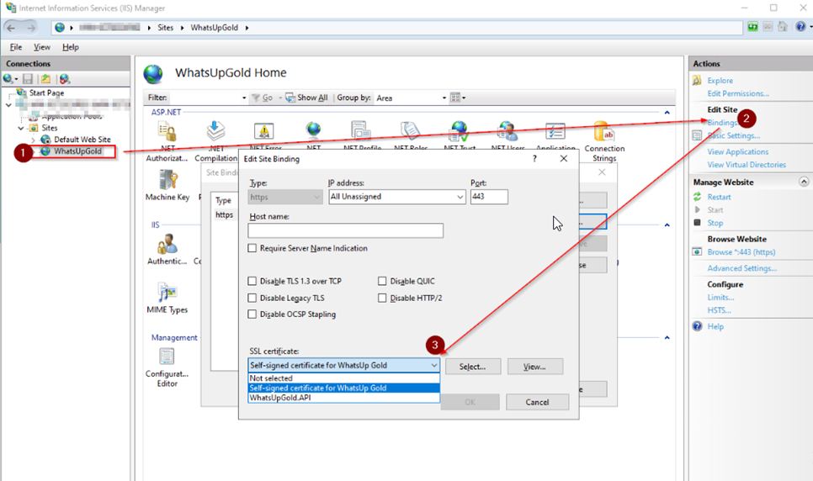Open the File menu
813x481 pixels.
click(16, 47)
